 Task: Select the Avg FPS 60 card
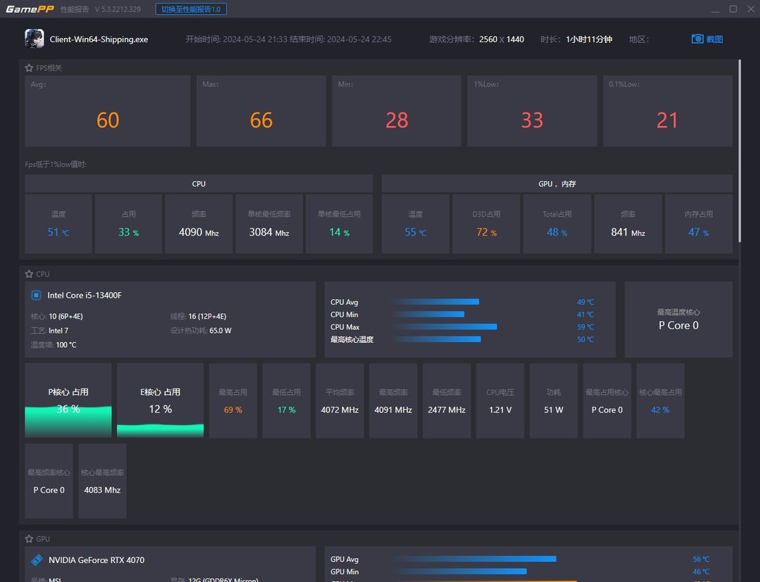click(108, 111)
